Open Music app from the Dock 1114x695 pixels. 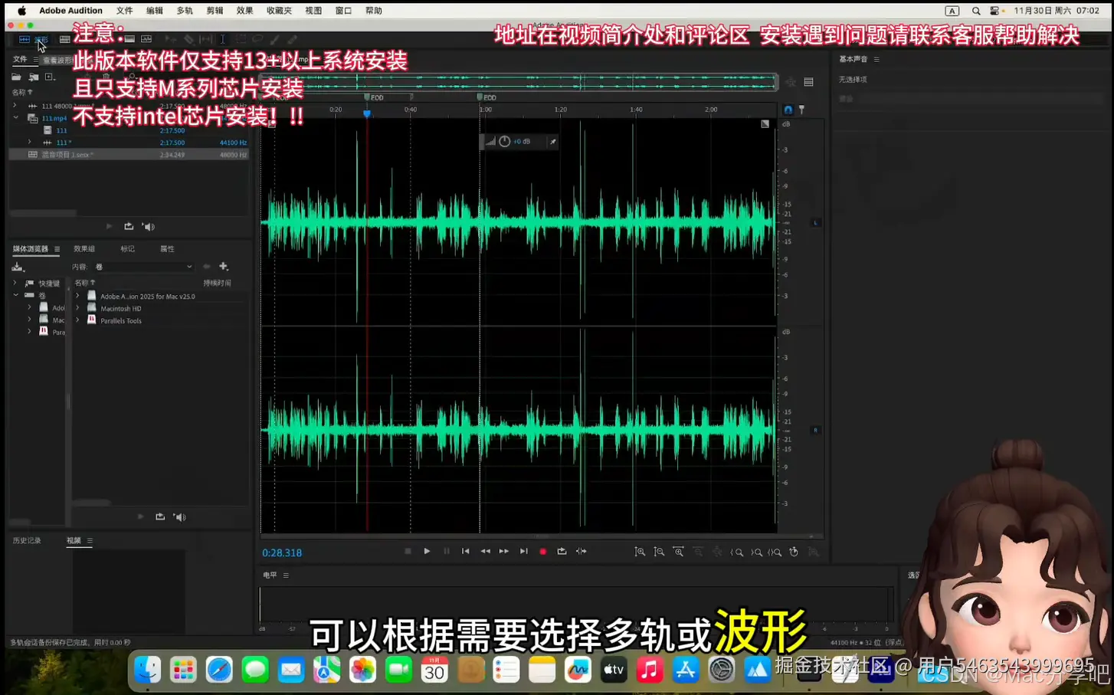(x=650, y=670)
